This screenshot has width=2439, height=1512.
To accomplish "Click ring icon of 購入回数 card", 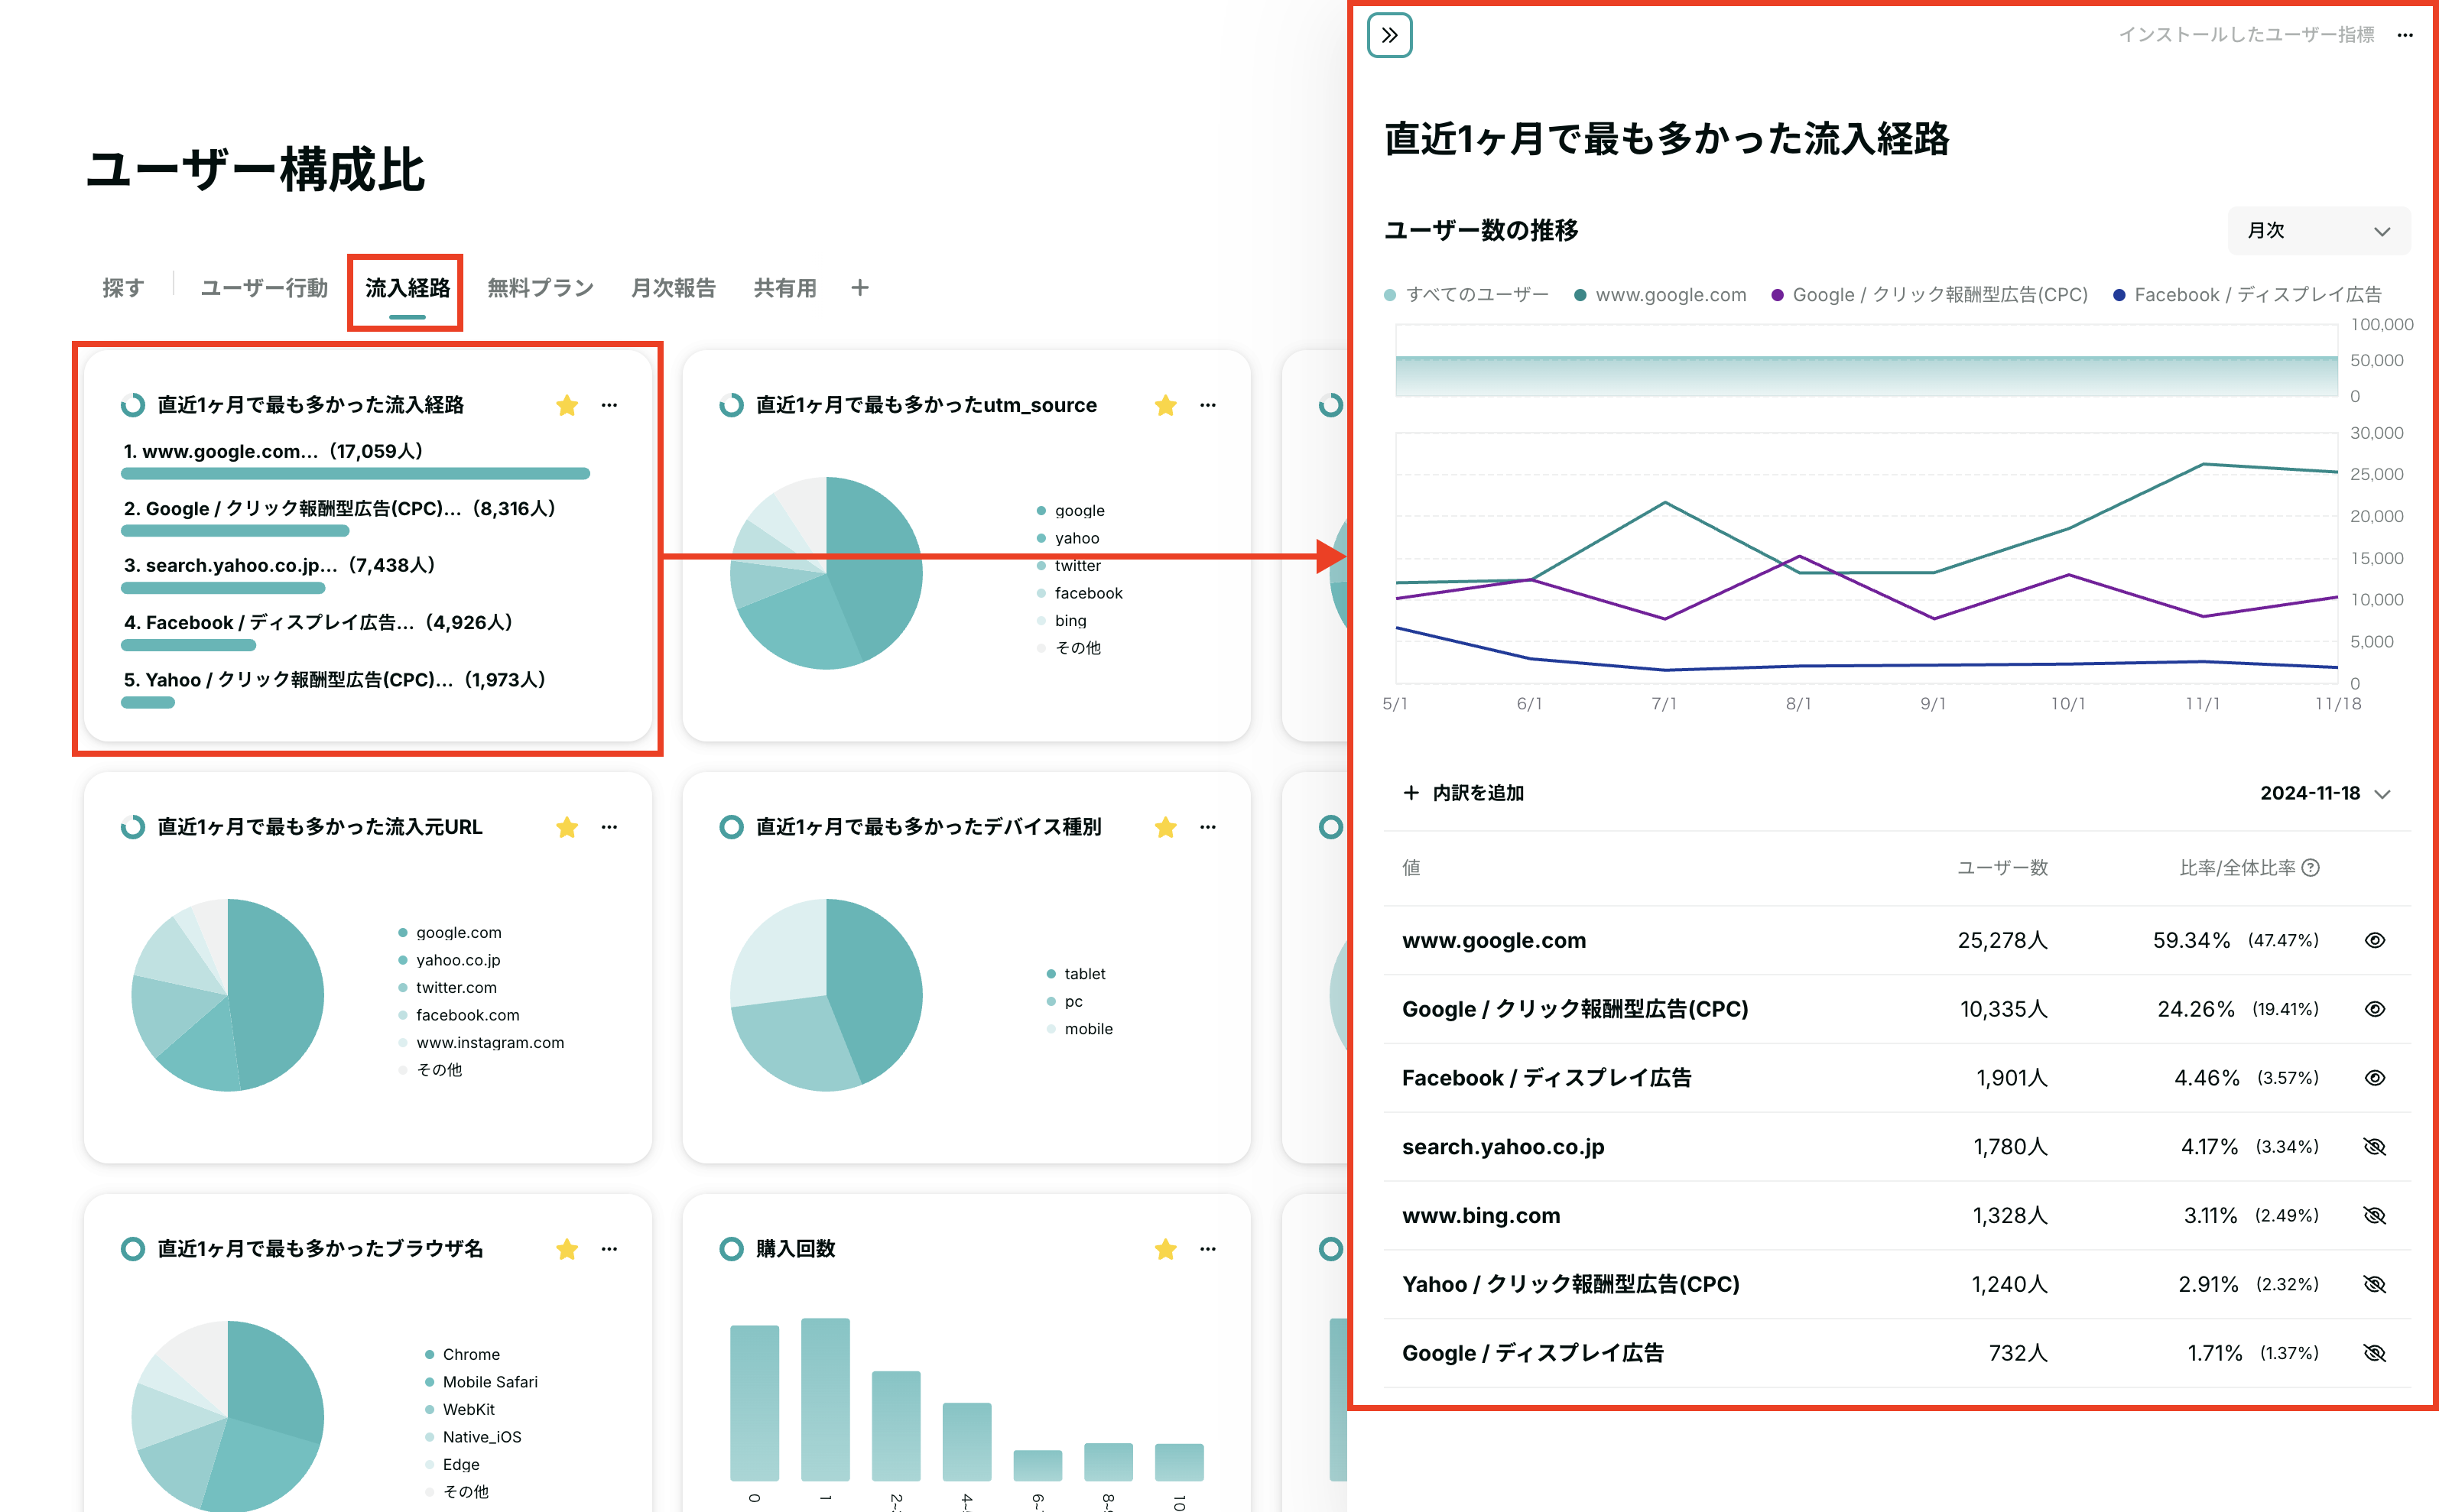I will (731, 1249).
